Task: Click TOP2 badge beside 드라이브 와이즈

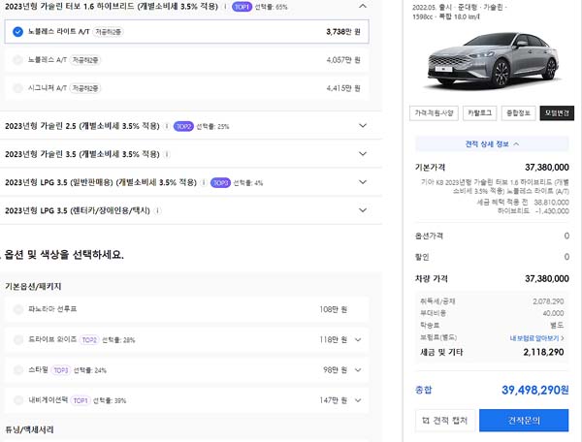Action: (89, 339)
